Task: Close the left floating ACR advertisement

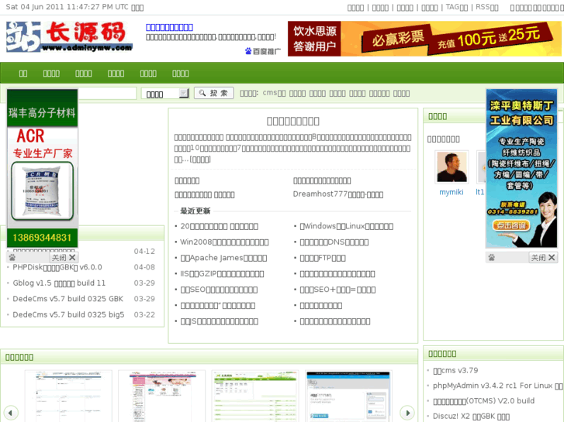Action: [x=64, y=258]
